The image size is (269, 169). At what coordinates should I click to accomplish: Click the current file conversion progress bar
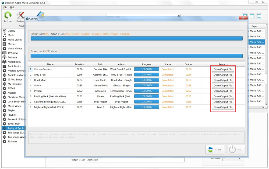point(137,38)
